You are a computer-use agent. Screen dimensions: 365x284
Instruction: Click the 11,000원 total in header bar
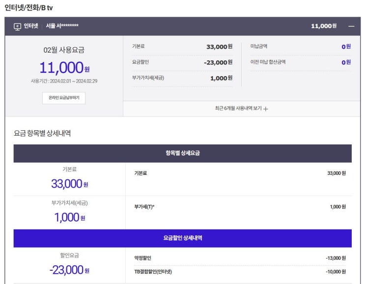[x=324, y=26]
